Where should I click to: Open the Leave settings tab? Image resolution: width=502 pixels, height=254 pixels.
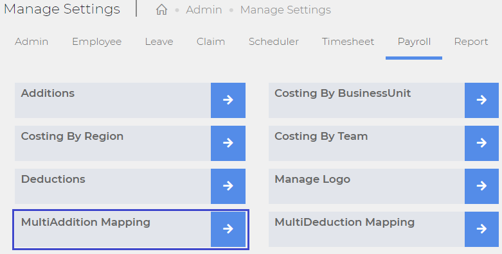pos(159,42)
